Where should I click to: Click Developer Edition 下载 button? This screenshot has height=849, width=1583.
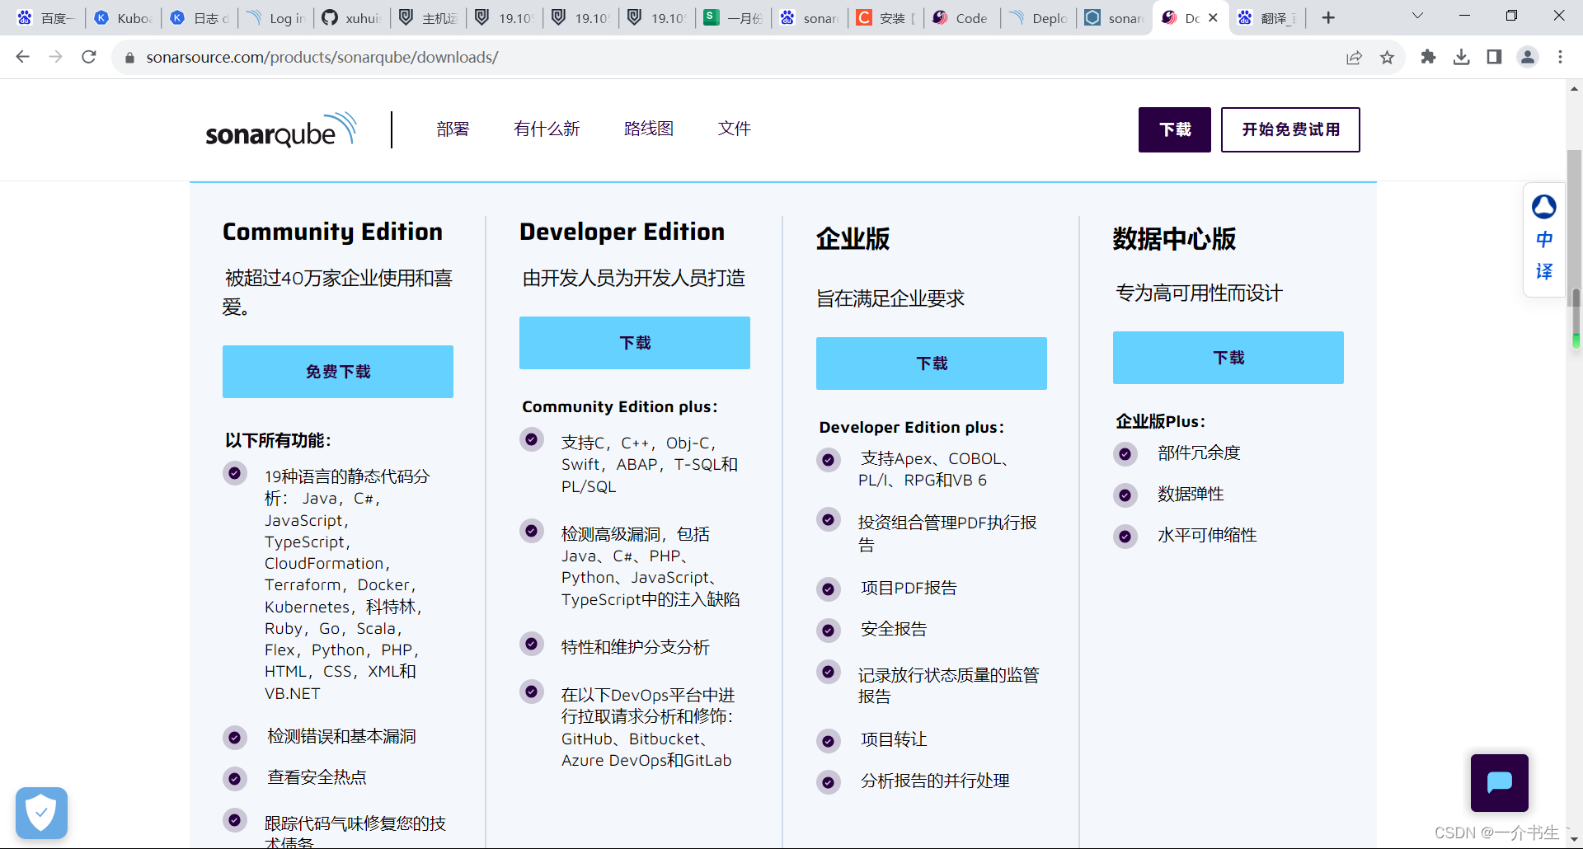point(635,343)
